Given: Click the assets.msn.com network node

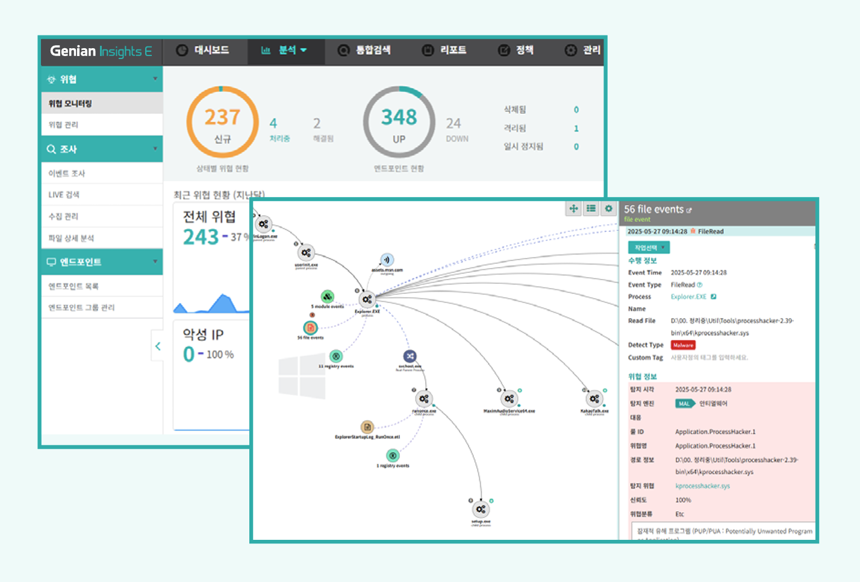Looking at the screenshot, I should coord(387,260).
